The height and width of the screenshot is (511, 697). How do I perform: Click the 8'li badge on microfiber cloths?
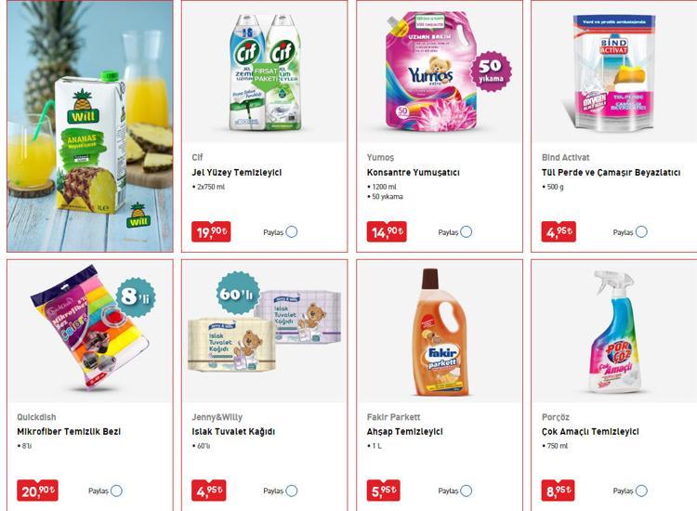(x=135, y=297)
